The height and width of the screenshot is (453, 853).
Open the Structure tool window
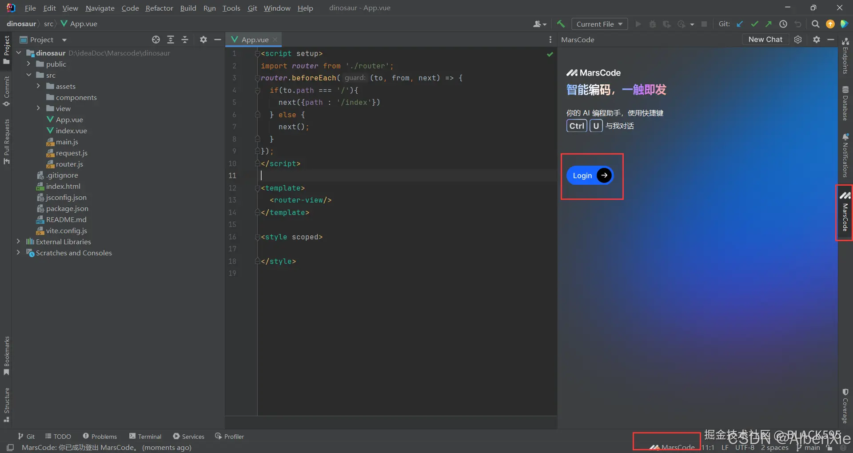6,405
